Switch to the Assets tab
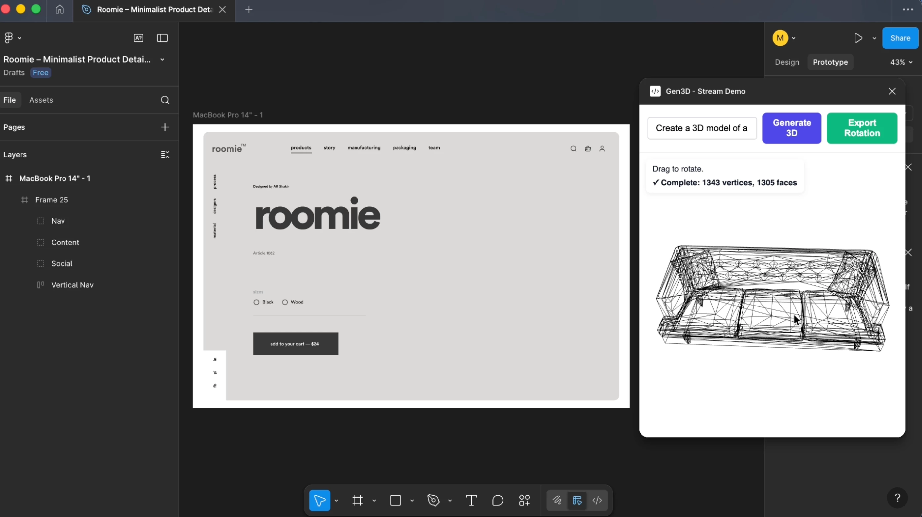Viewport: 922px width, 517px height. click(41, 100)
